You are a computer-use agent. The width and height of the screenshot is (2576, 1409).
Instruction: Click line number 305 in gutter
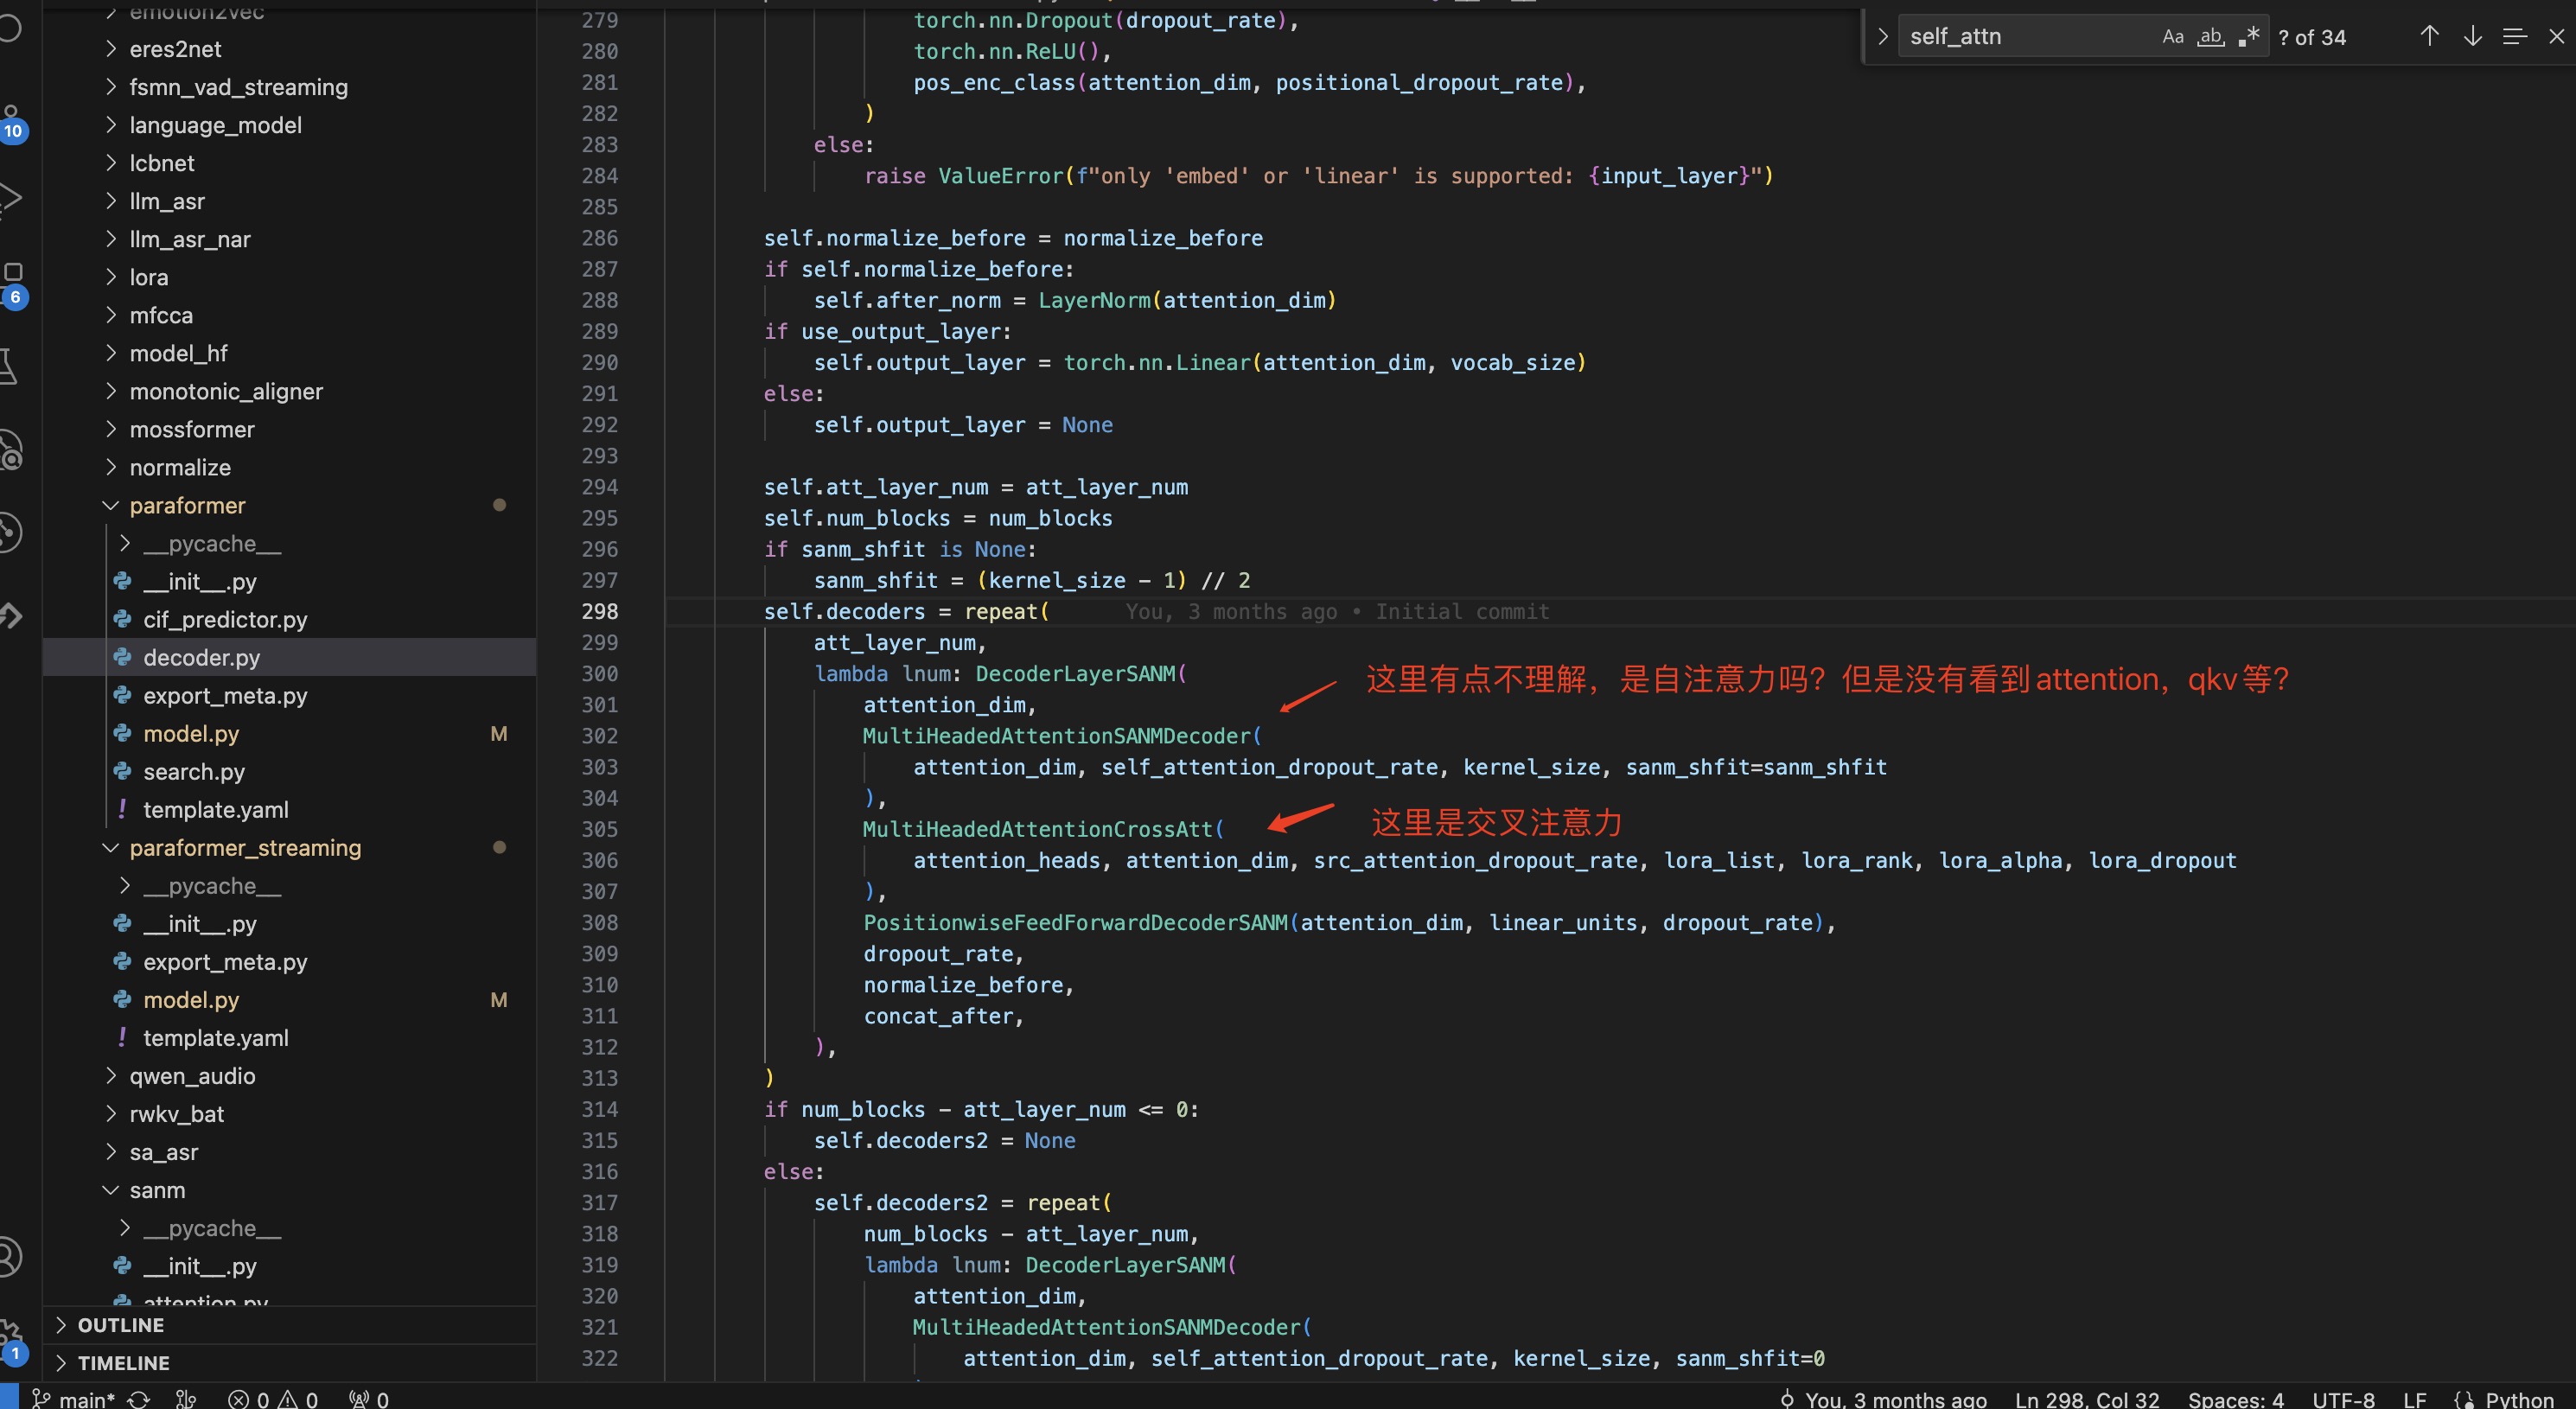pyautogui.click(x=600, y=829)
